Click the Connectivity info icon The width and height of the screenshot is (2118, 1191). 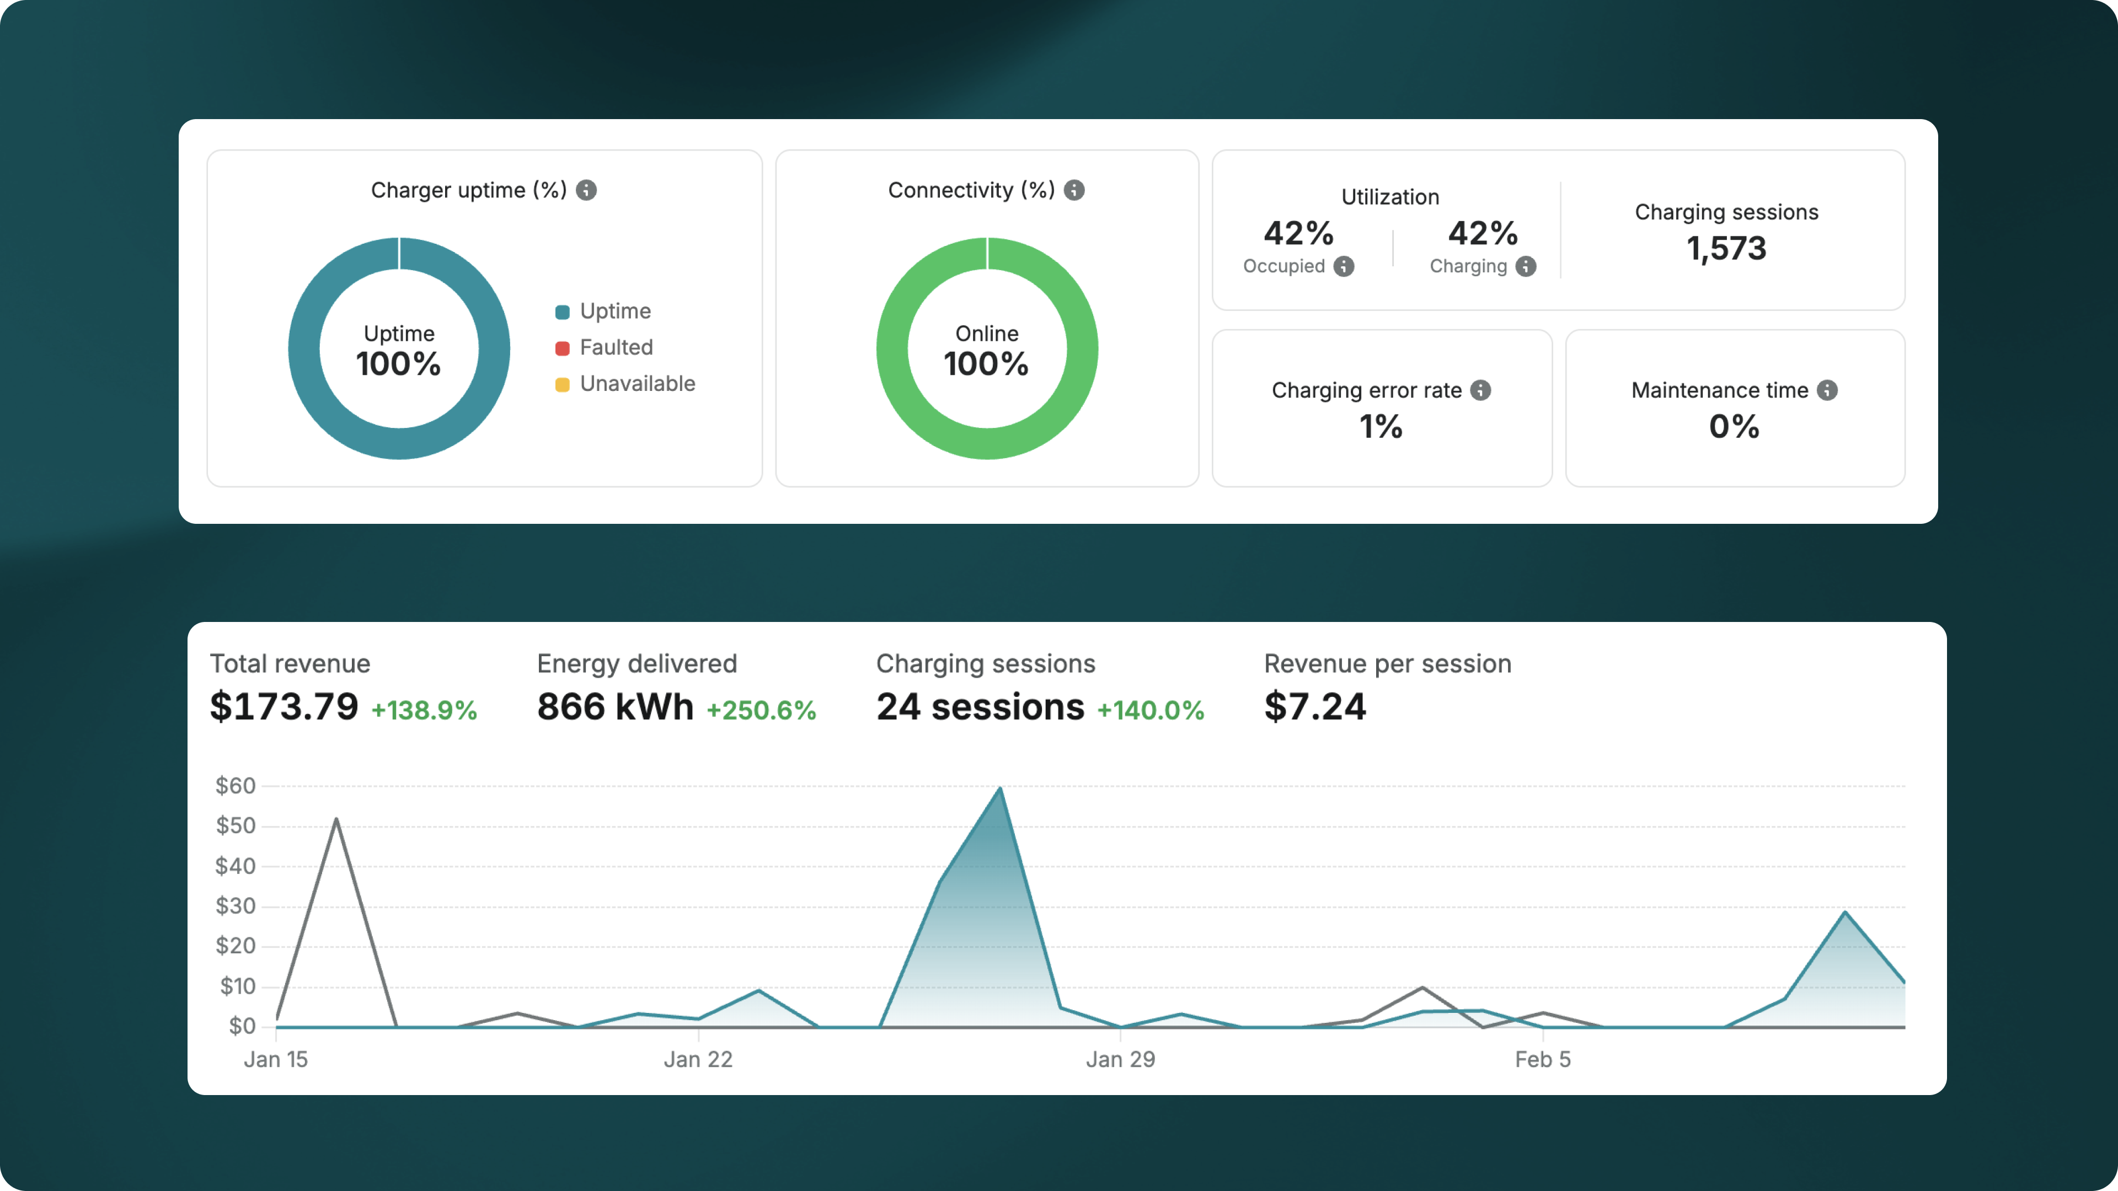pyautogui.click(x=1074, y=190)
